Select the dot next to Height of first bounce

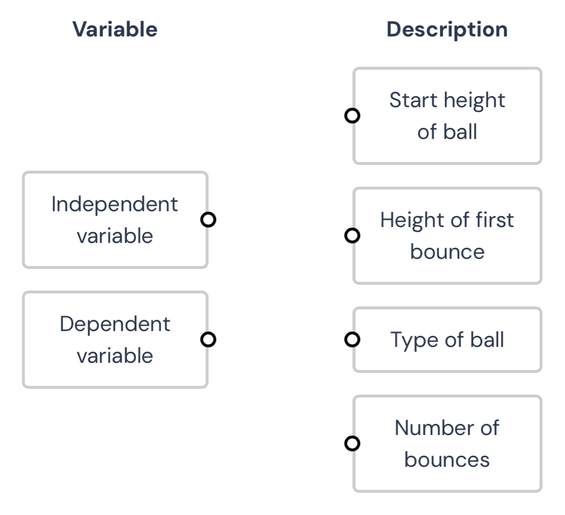click(x=353, y=235)
